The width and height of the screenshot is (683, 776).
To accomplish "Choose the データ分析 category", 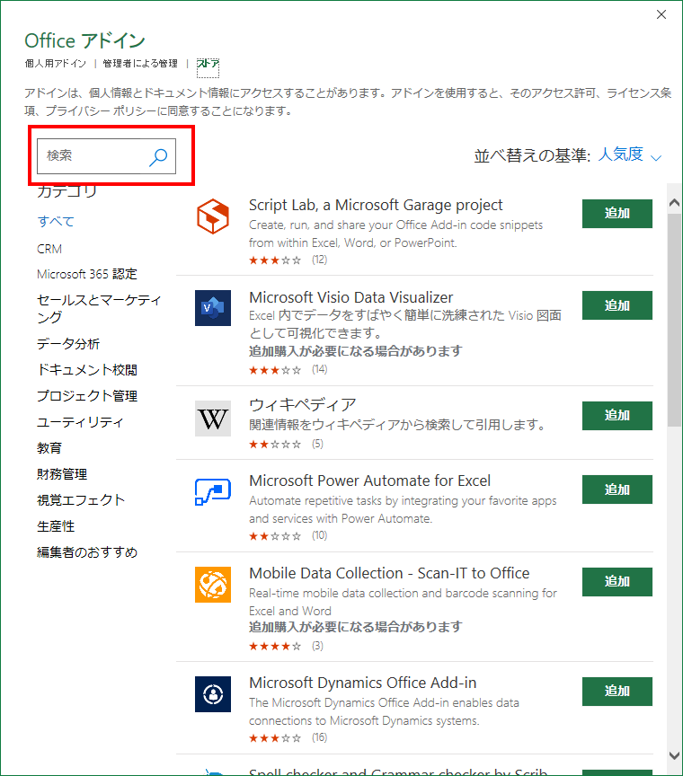I will coord(68,344).
